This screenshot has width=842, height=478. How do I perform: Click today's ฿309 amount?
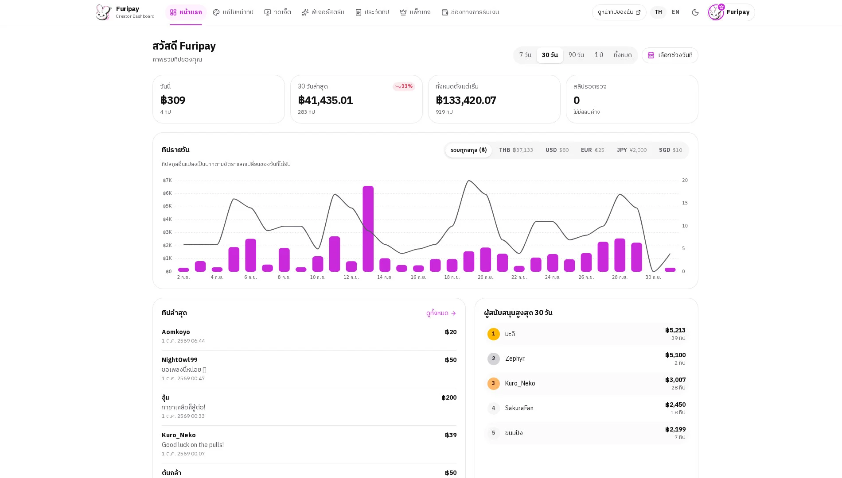point(173,100)
